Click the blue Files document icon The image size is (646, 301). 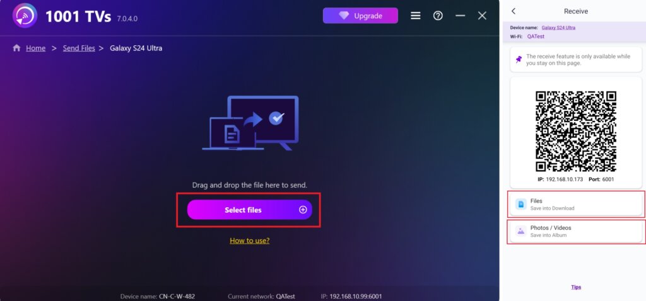(520, 204)
